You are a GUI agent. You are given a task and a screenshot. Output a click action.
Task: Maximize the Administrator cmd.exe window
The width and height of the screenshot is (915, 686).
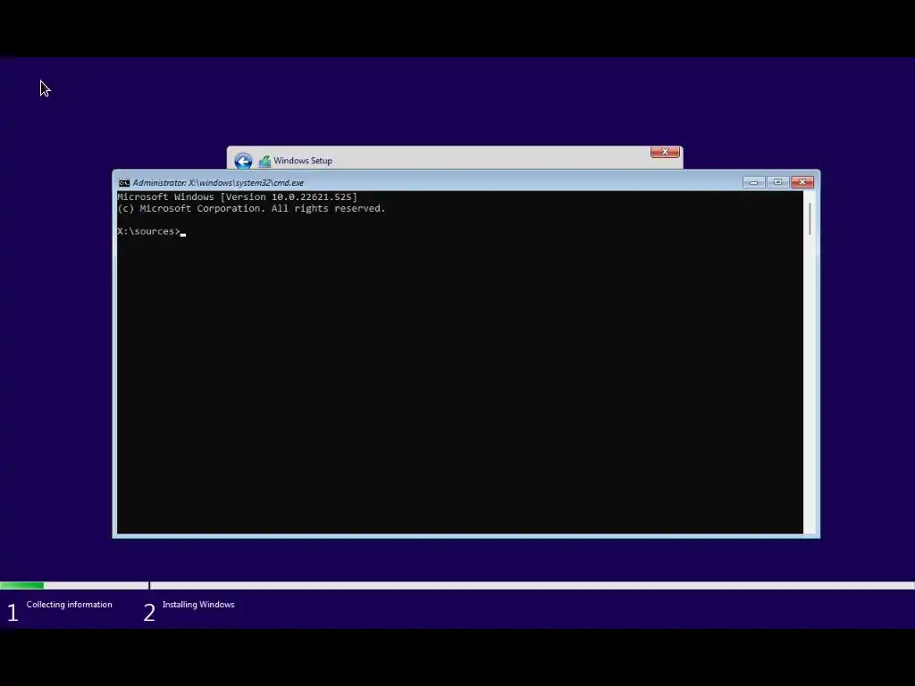[x=778, y=182]
